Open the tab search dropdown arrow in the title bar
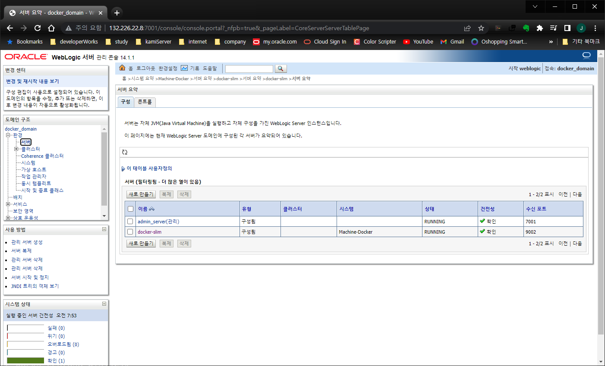605x366 pixels. tap(535, 6)
